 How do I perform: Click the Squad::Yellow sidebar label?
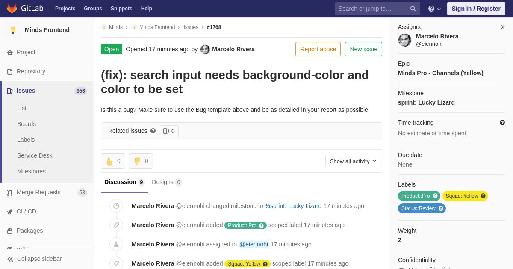click(x=462, y=196)
